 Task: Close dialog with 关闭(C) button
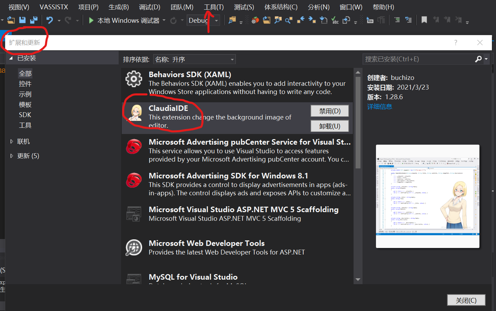[x=466, y=300]
